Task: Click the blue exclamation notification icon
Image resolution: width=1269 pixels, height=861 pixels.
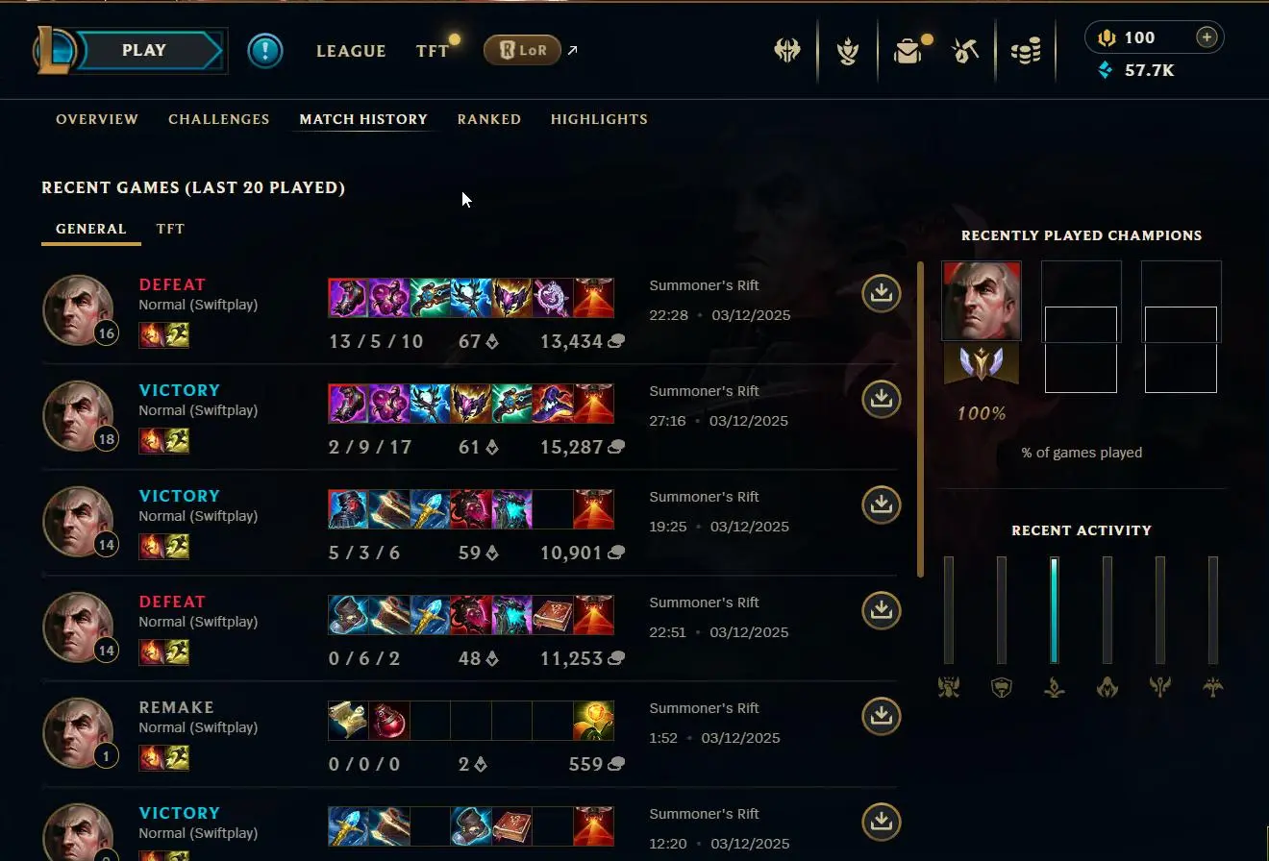Action: pos(265,51)
